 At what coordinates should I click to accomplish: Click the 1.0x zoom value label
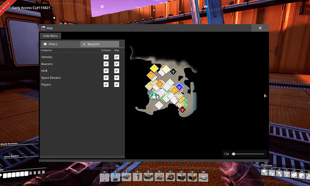click(x=226, y=154)
